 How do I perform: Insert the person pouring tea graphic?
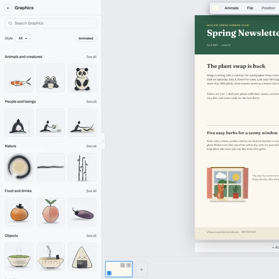50,122
